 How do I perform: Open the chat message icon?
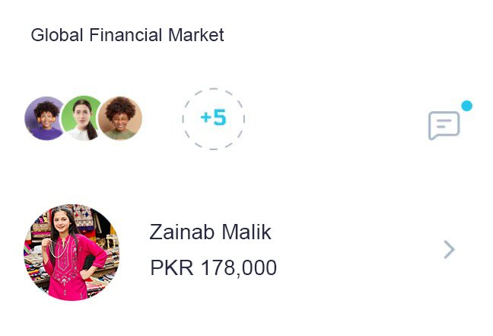tap(444, 125)
